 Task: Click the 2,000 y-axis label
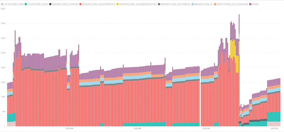[3, 68]
